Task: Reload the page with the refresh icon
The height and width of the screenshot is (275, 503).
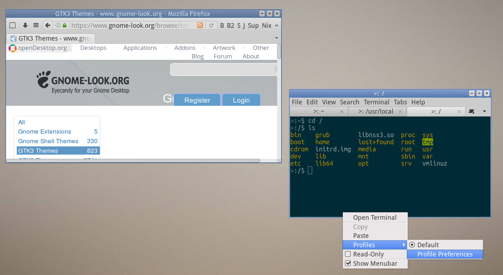Action: [211, 26]
